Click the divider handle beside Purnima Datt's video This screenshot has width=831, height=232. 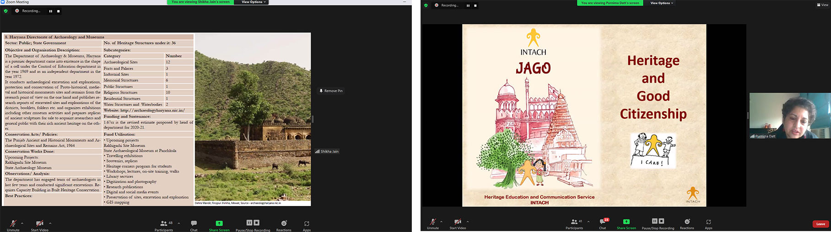click(748, 116)
